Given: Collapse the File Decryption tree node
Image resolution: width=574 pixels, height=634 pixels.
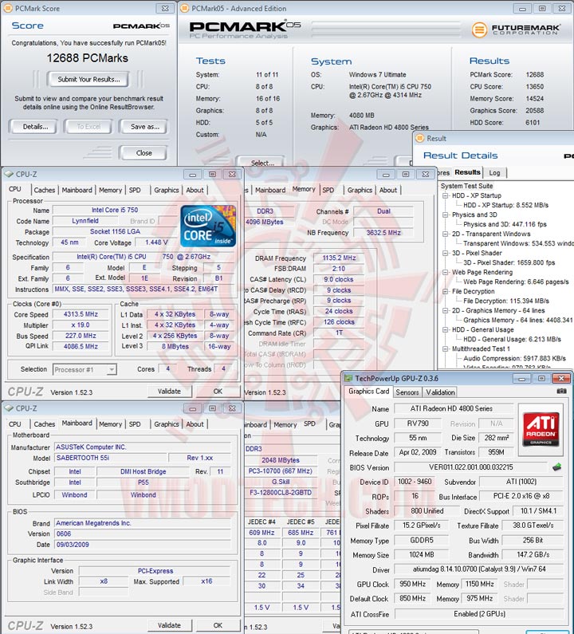Looking at the screenshot, I should [445, 292].
